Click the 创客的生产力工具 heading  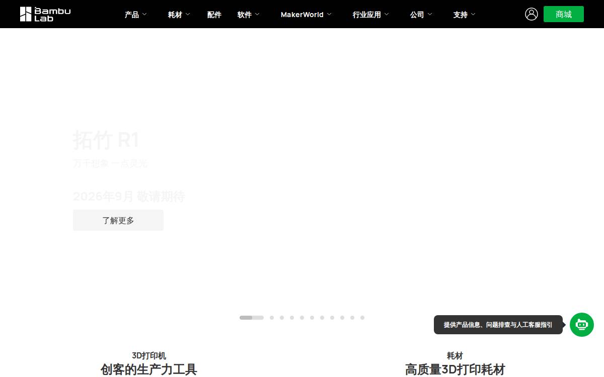pos(149,369)
